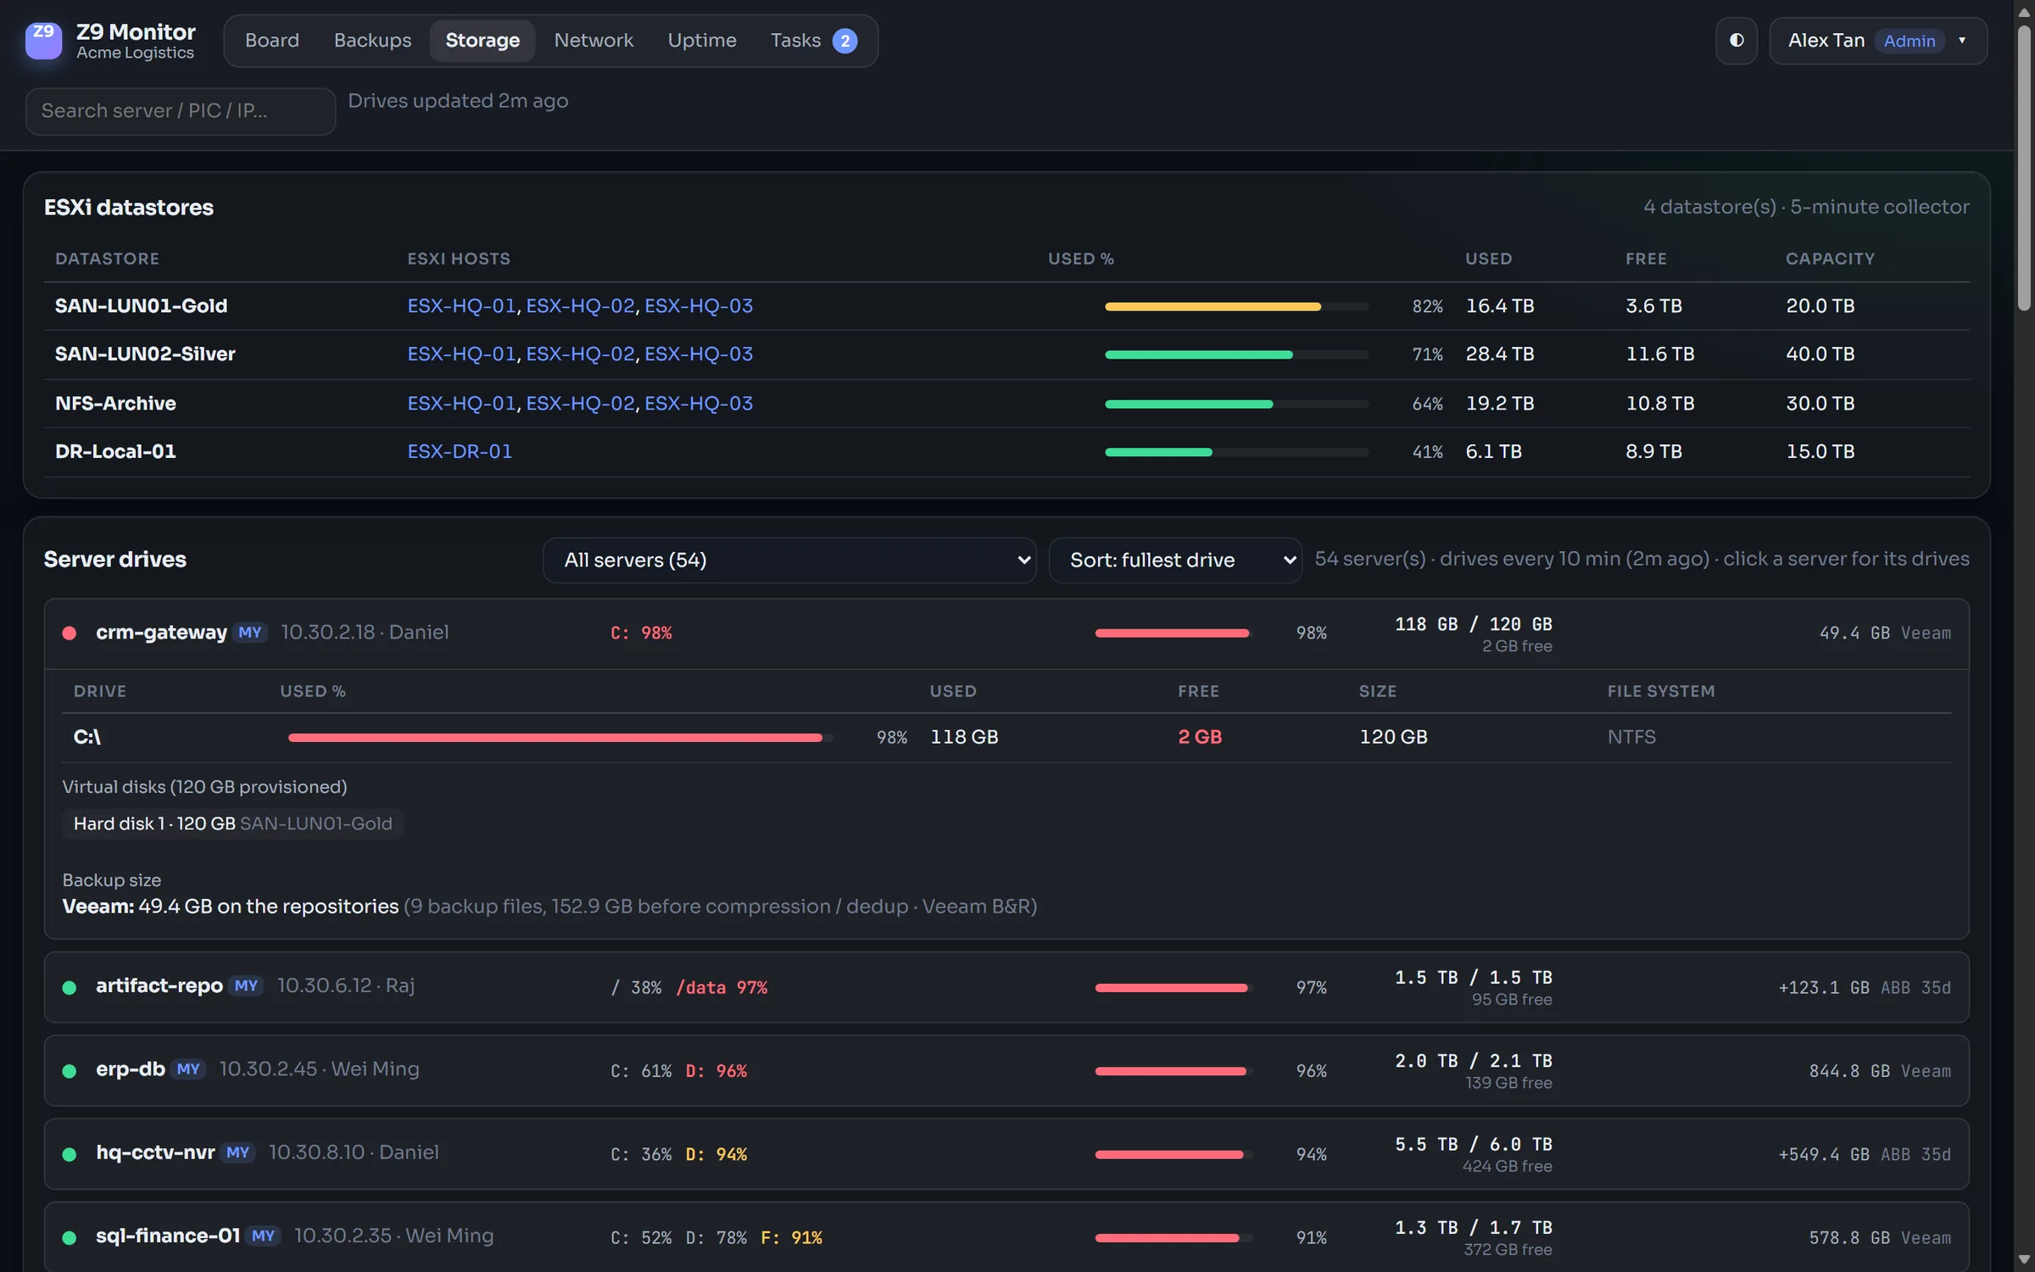The height and width of the screenshot is (1272, 2035).
Task: Click the MY badge next to artifact-repo
Action: pyautogui.click(x=247, y=986)
